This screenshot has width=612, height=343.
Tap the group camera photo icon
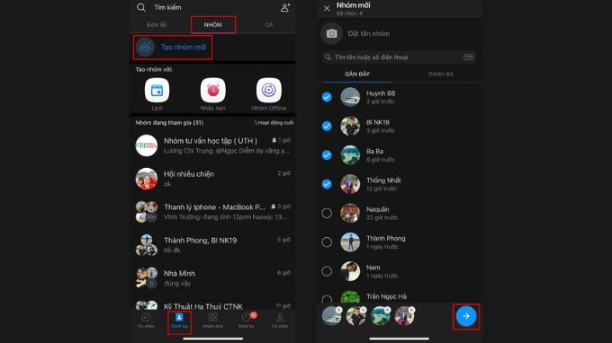pyautogui.click(x=331, y=33)
